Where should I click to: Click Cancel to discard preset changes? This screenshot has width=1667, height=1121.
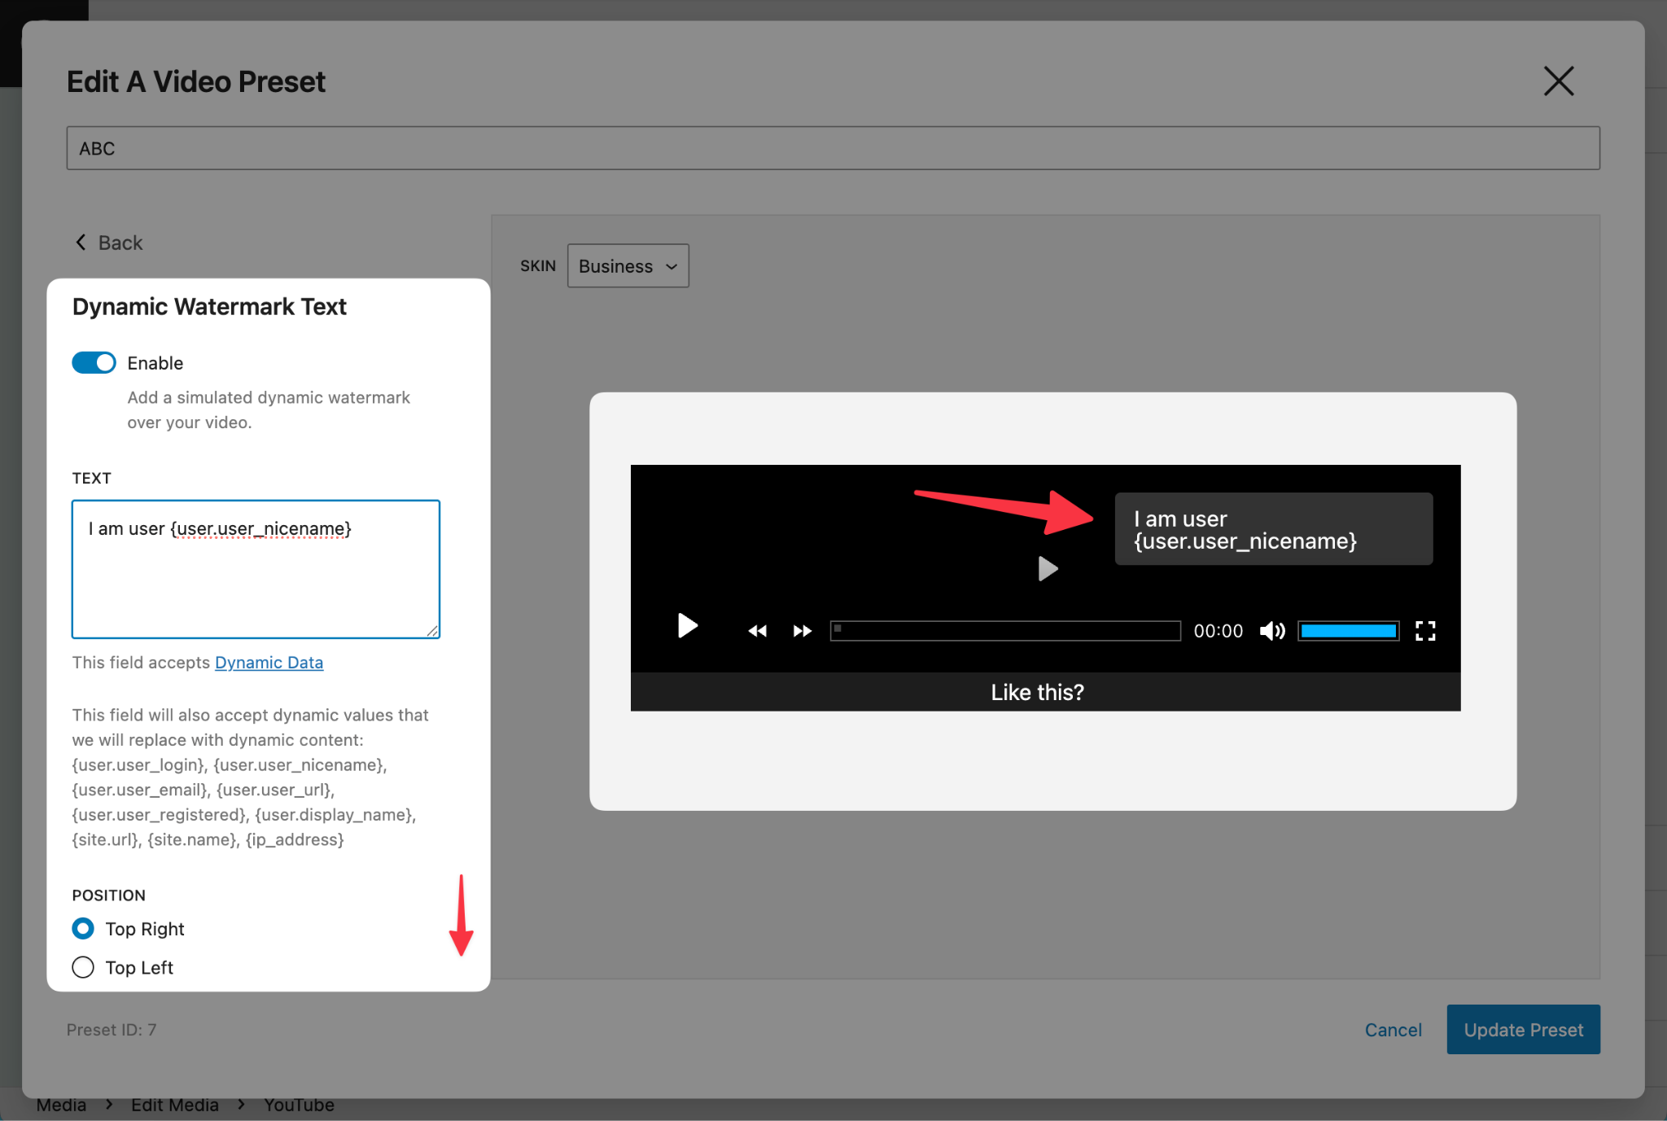click(x=1393, y=1029)
